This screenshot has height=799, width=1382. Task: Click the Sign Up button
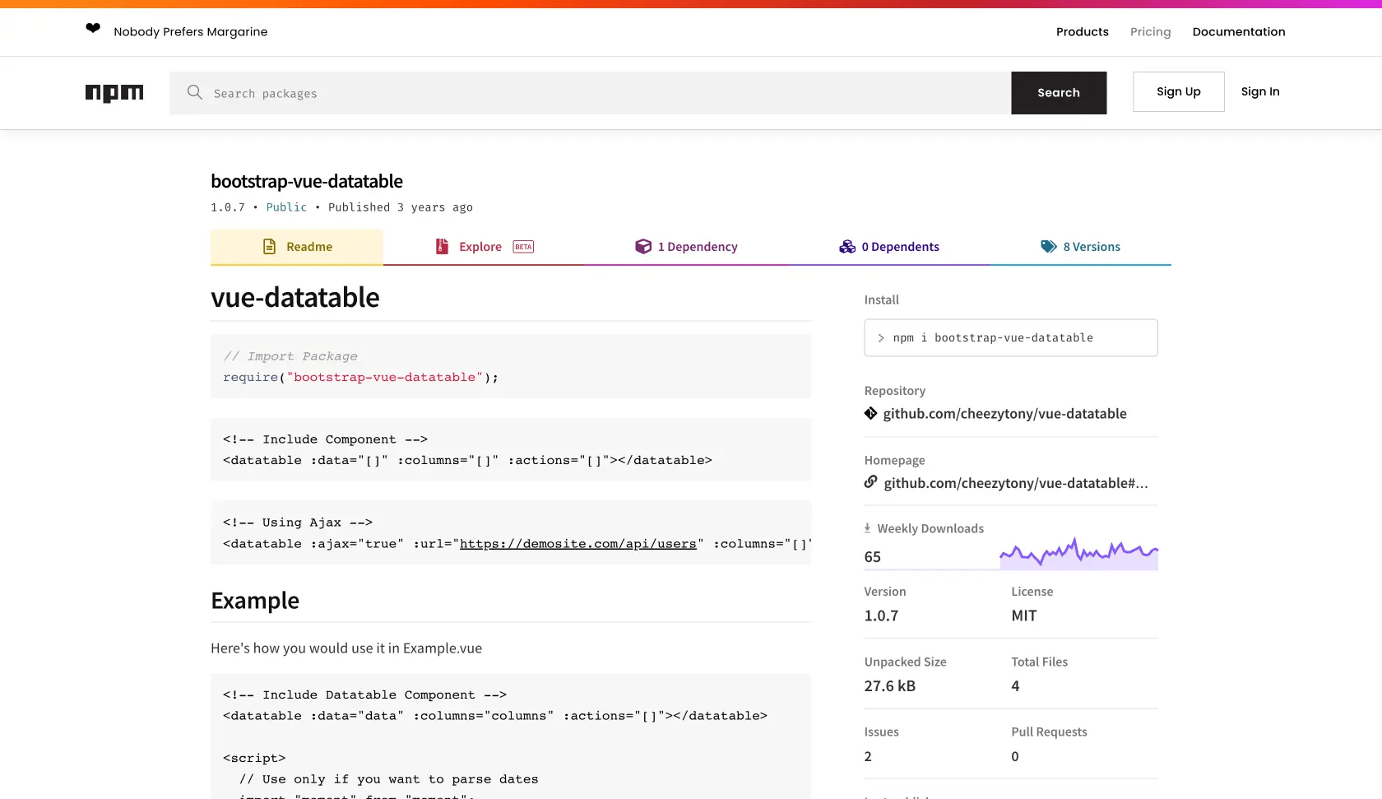tap(1179, 92)
